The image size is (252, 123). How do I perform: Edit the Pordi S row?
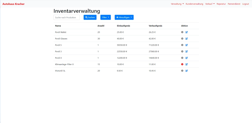point(186,45)
